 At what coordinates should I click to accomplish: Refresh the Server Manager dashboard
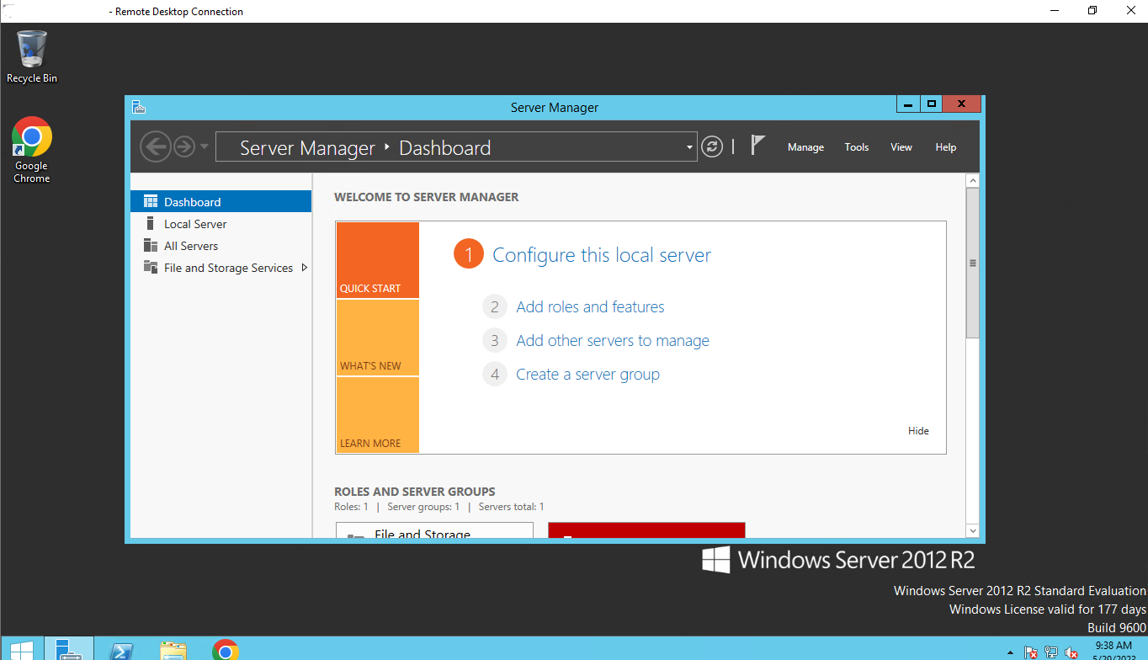[x=712, y=146]
